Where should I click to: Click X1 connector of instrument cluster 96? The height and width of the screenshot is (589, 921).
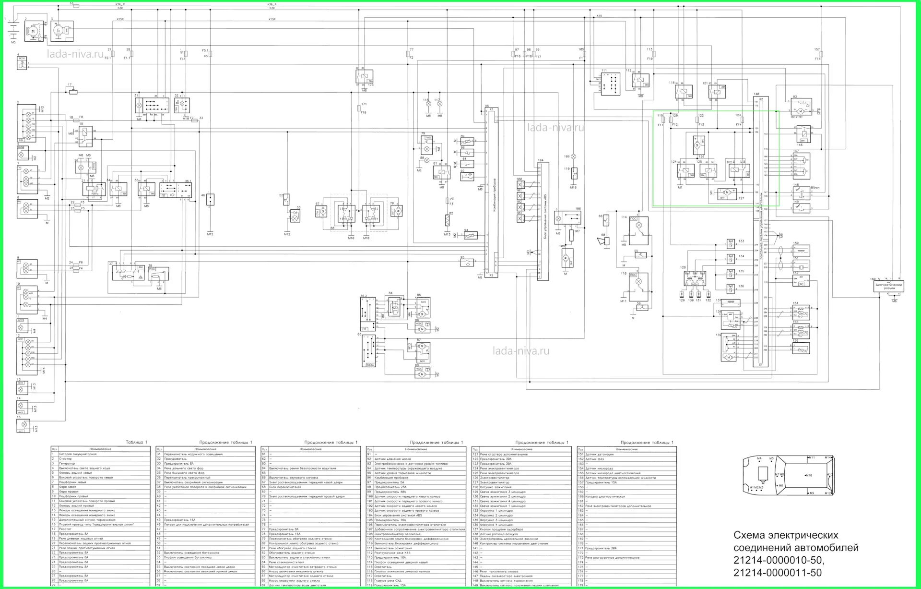click(x=491, y=109)
